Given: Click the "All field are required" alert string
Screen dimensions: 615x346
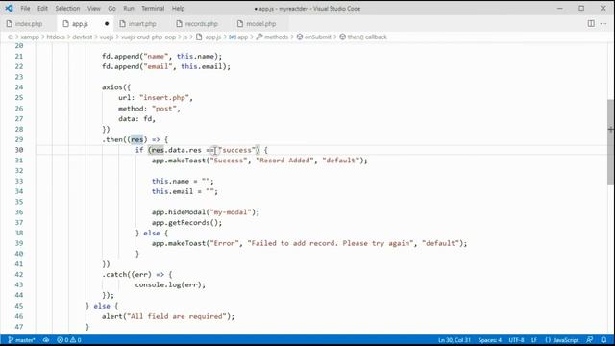Looking at the screenshot, I should pos(179,316).
